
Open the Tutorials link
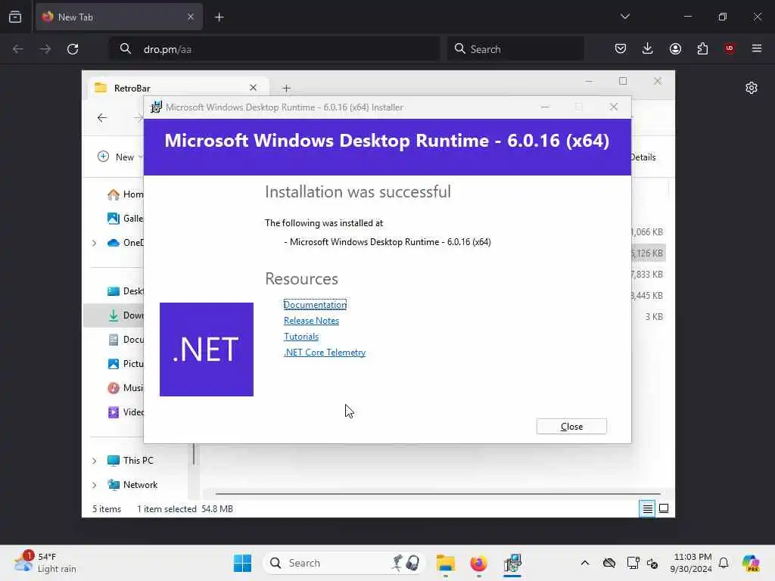tap(301, 337)
